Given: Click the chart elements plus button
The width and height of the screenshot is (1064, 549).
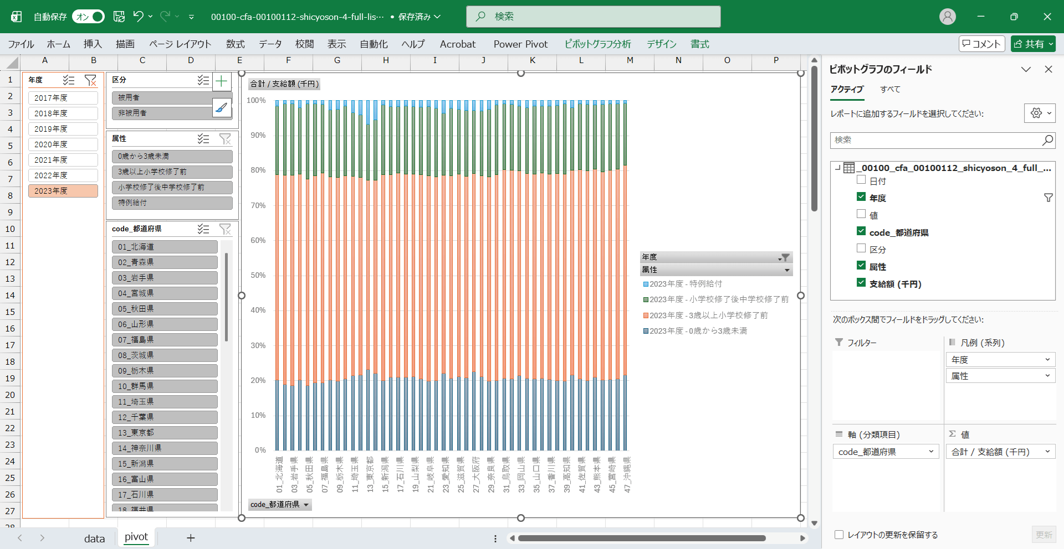Looking at the screenshot, I should (222, 82).
